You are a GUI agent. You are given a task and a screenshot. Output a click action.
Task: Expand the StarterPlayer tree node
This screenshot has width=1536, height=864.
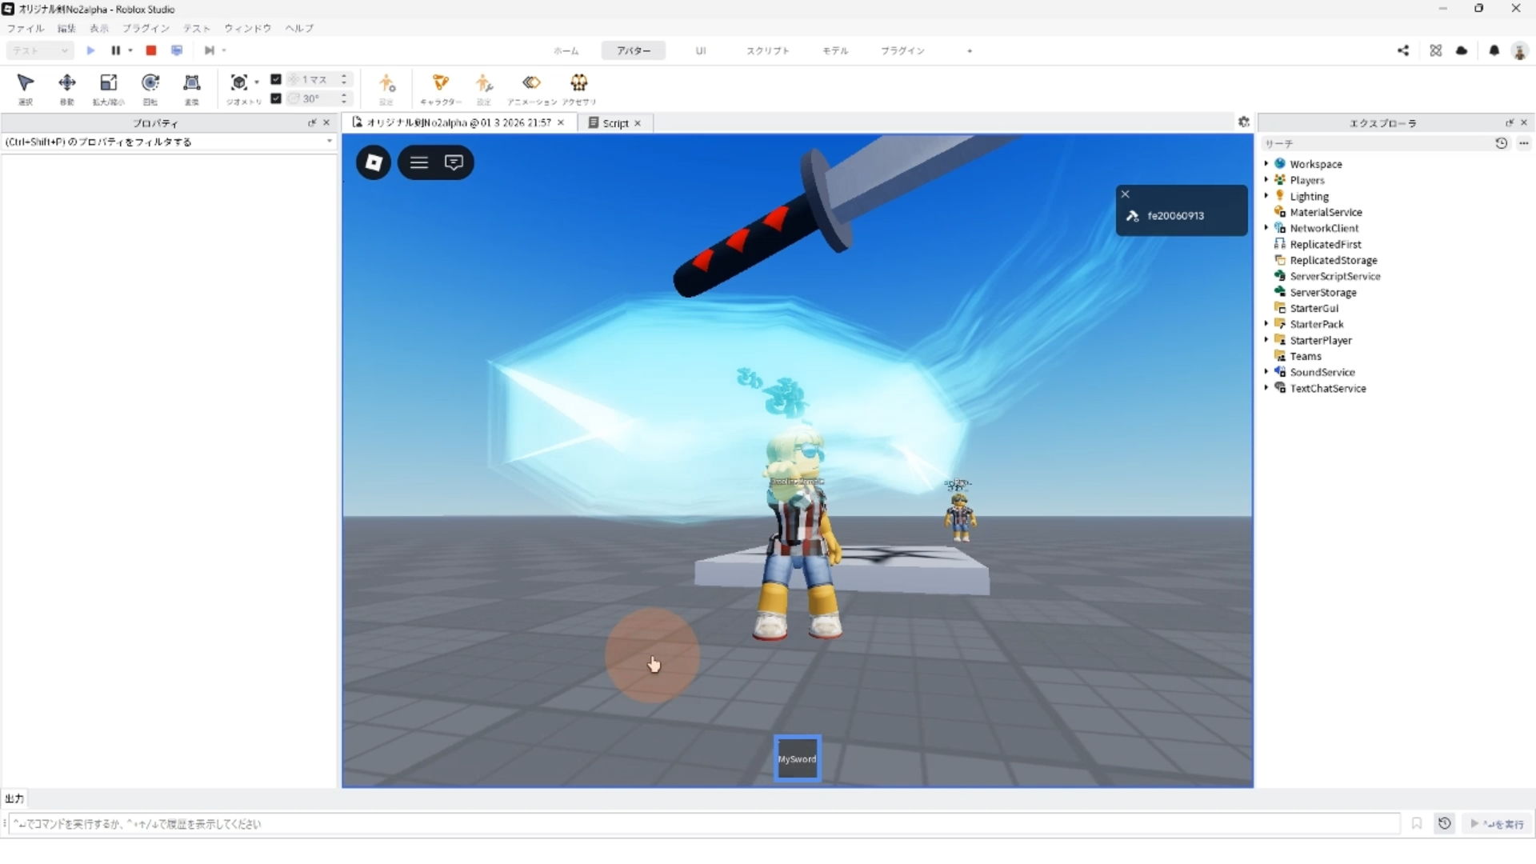[x=1266, y=339]
